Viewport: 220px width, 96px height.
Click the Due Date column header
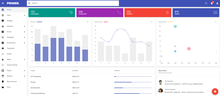pyautogui.click(x=75, y=70)
